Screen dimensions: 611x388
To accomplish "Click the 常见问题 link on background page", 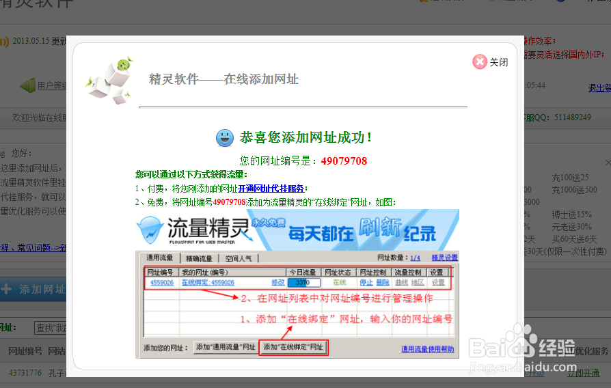I will tap(36, 248).
